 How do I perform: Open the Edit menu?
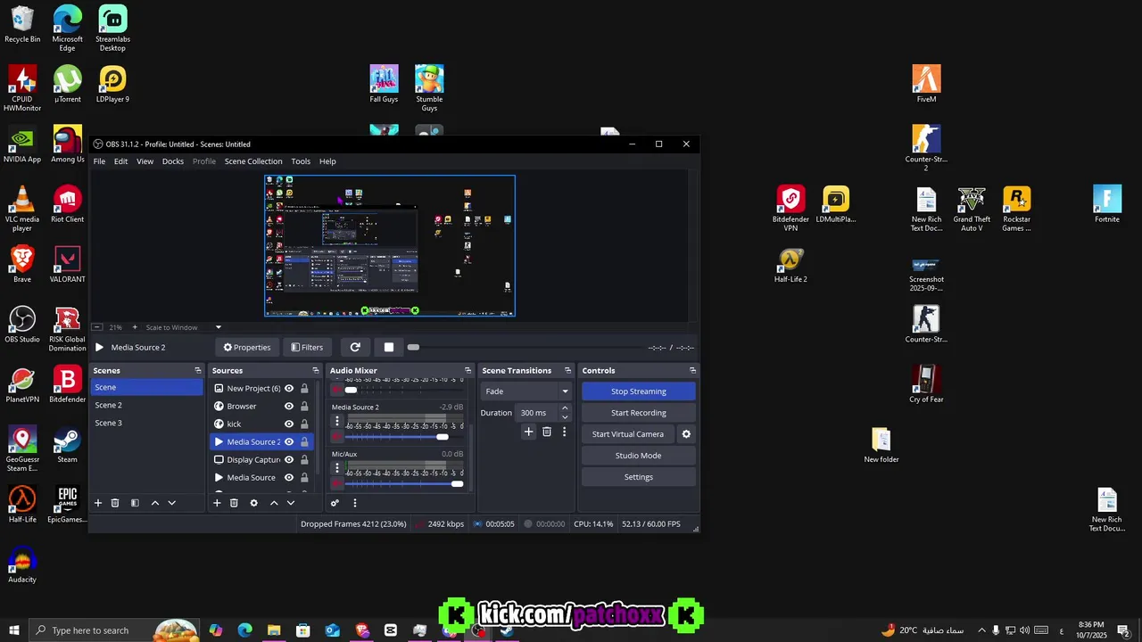pyautogui.click(x=120, y=161)
